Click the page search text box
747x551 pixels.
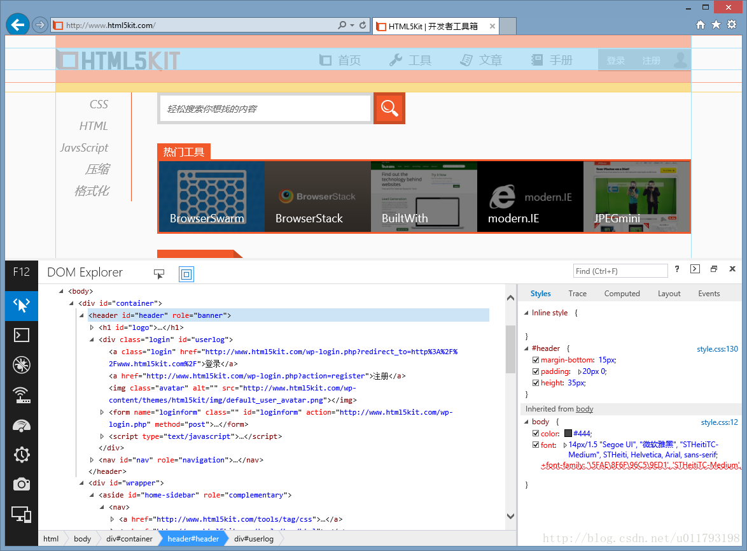[265, 109]
